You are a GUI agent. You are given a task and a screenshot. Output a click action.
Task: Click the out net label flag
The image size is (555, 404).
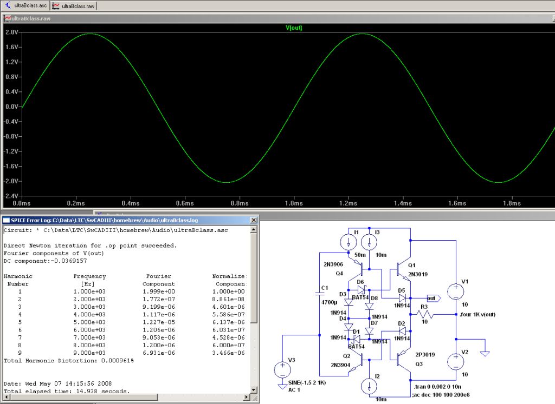point(433,298)
